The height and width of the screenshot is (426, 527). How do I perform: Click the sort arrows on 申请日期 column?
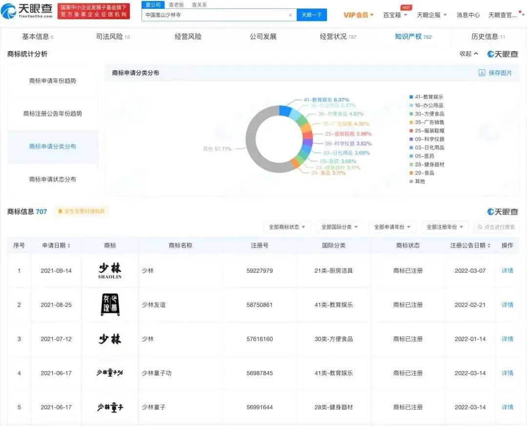click(x=70, y=245)
